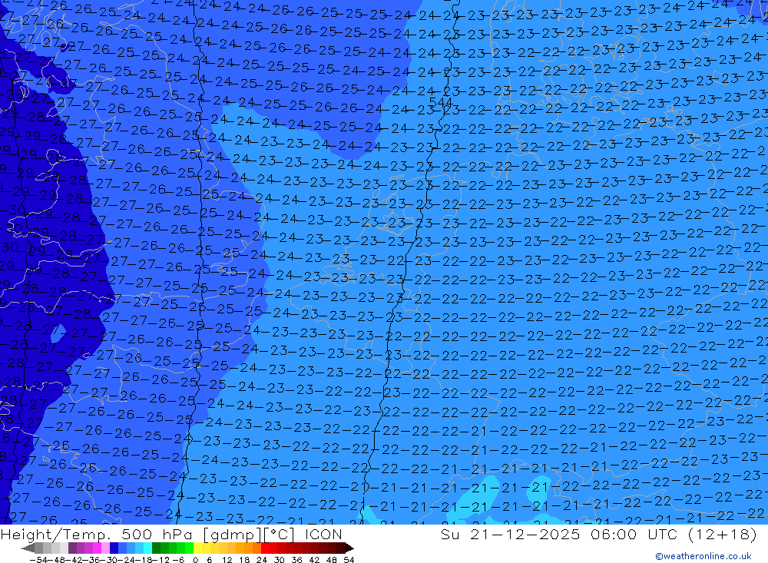
Task: Click the date 'Su 21-12-2025 06:00 UTC (12+18)'
Action: pos(598,534)
